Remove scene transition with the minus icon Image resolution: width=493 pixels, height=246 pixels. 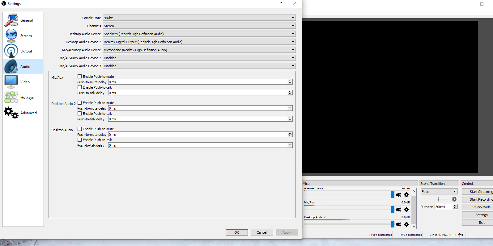tap(446, 199)
